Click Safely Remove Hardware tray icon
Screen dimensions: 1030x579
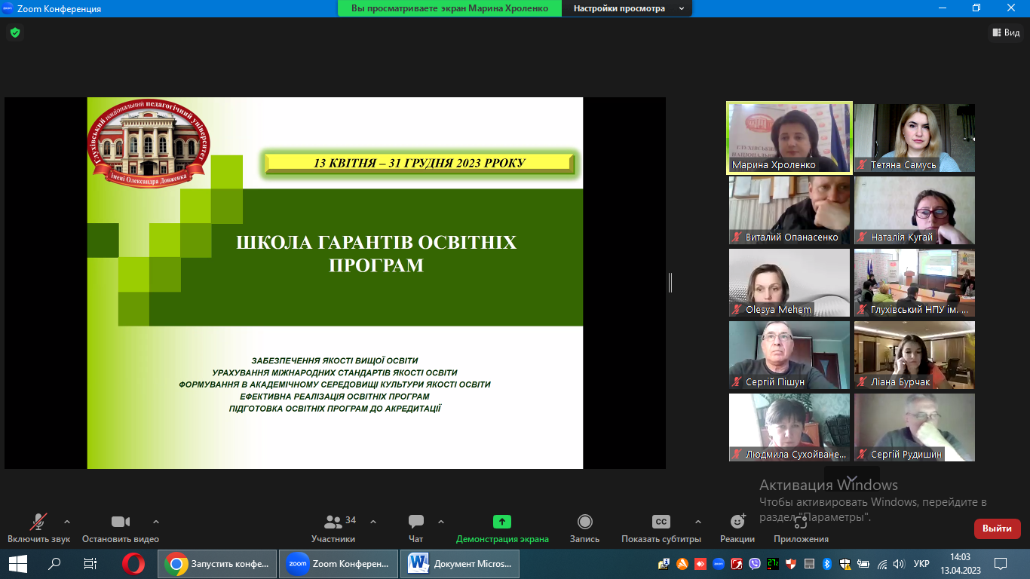tap(664, 563)
